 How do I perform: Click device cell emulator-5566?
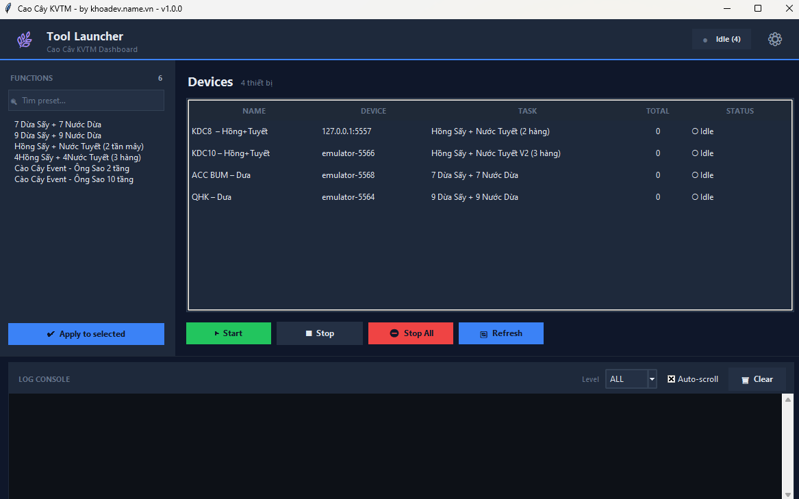click(x=348, y=153)
